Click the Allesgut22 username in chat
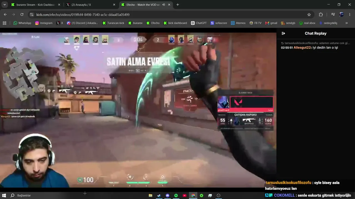Image resolution: width=355 pixels, height=199 pixels. click(302, 48)
